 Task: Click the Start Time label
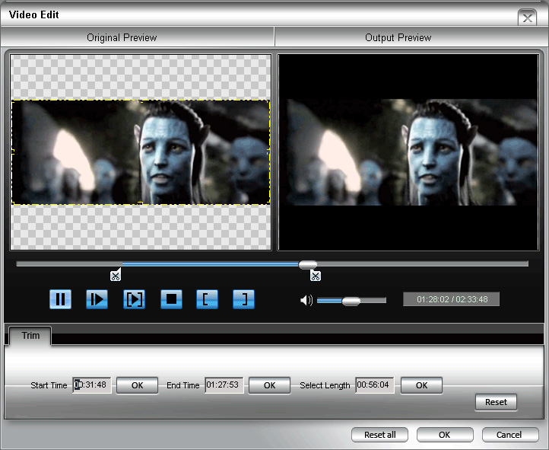coord(49,385)
